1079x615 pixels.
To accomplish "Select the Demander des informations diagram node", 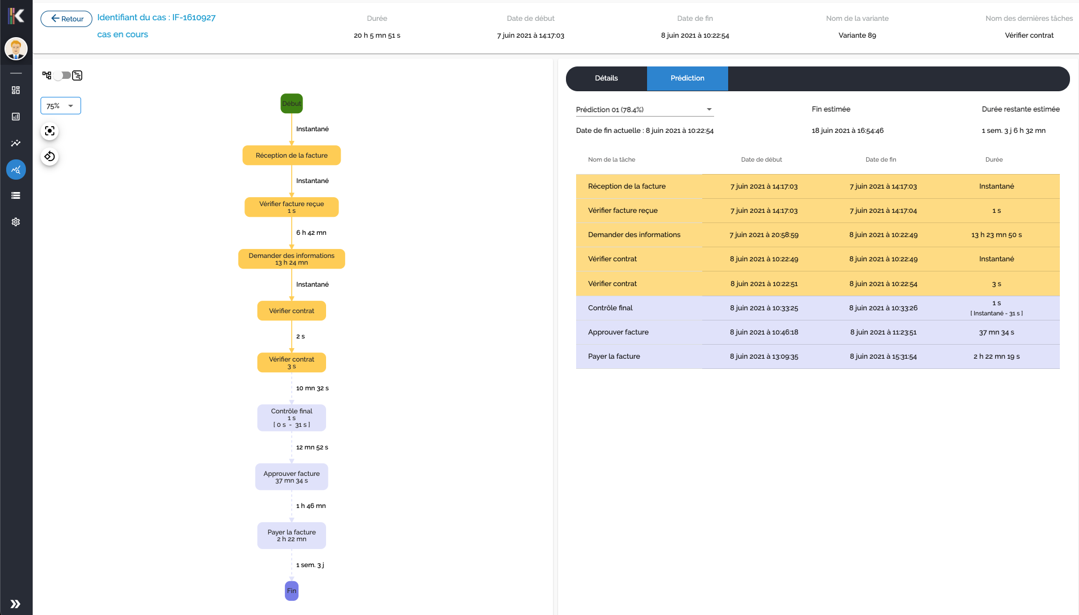I will [291, 259].
